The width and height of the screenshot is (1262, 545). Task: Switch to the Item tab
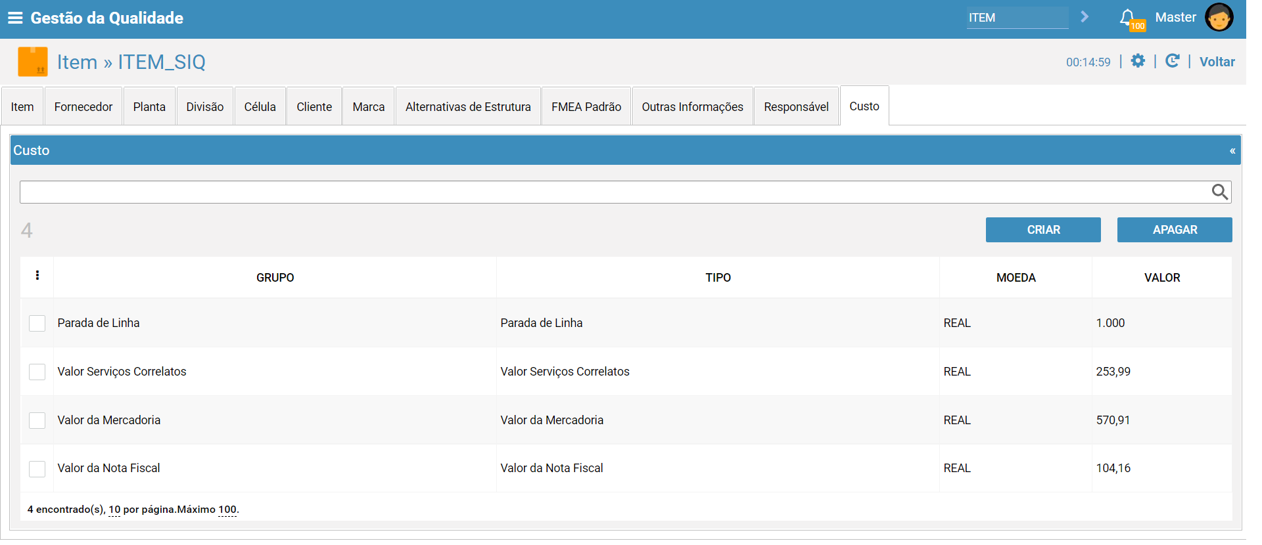22,106
